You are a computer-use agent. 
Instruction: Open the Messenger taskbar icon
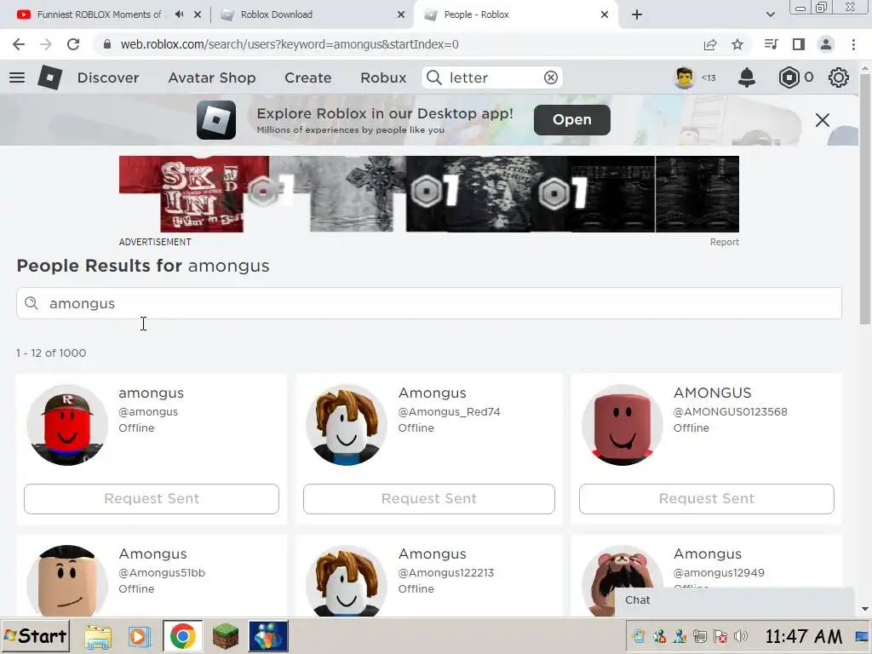tap(268, 636)
